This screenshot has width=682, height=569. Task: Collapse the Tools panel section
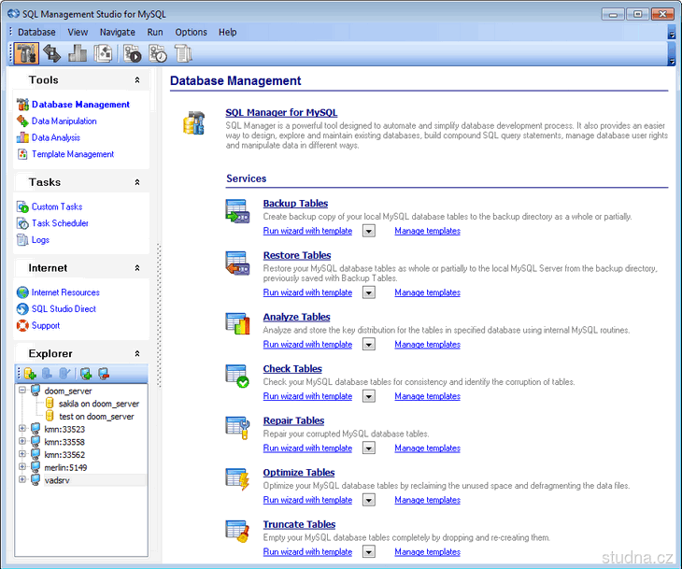[x=137, y=80]
